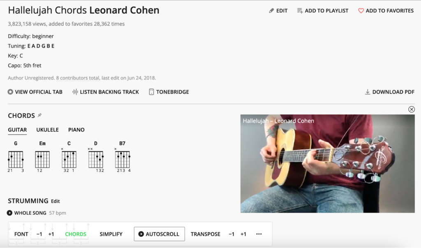421x248 pixels.
Task: Switch to the Piano tab
Action: tap(76, 130)
